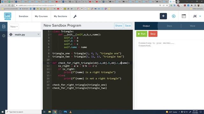Click the Python file icon for main.py

click(11, 35)
